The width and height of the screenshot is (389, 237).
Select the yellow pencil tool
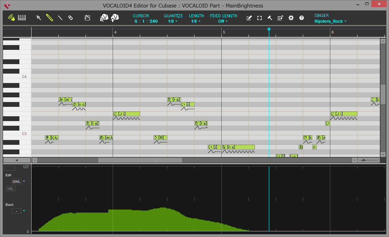pos(49,18)
